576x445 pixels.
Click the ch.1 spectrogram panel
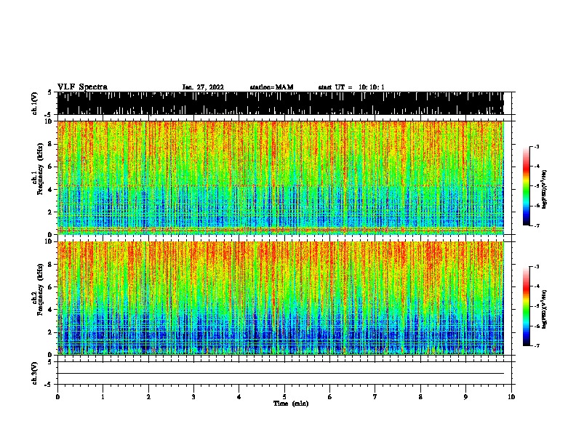(281, 177)
